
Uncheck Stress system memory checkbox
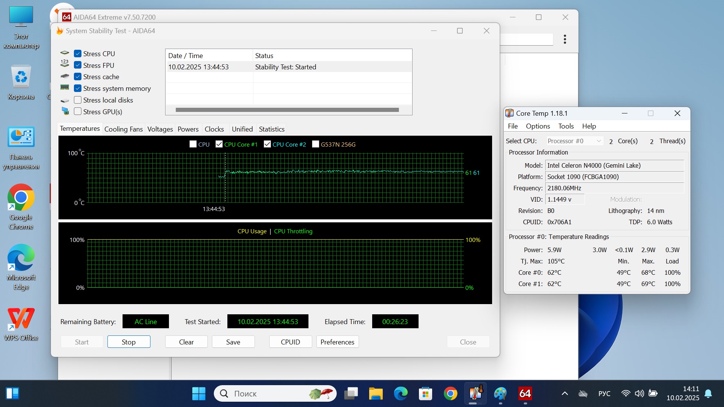[x=78, y=88]
